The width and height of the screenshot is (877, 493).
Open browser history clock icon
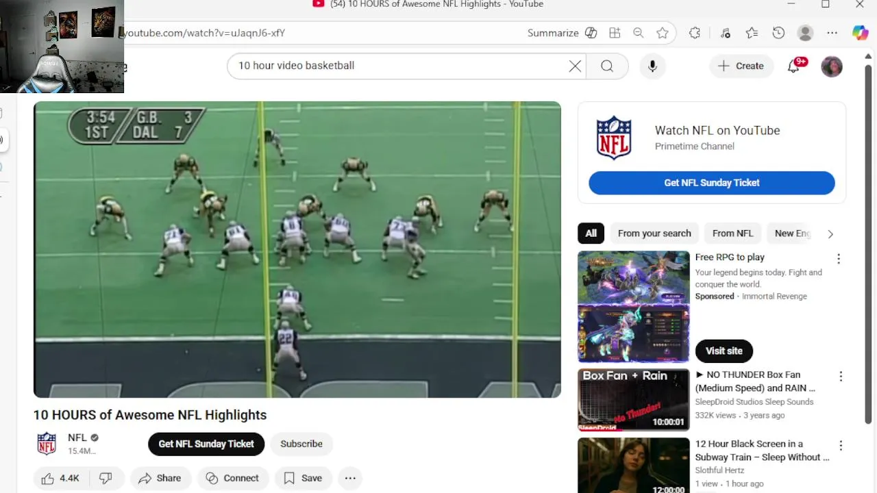tap(778, 33)
